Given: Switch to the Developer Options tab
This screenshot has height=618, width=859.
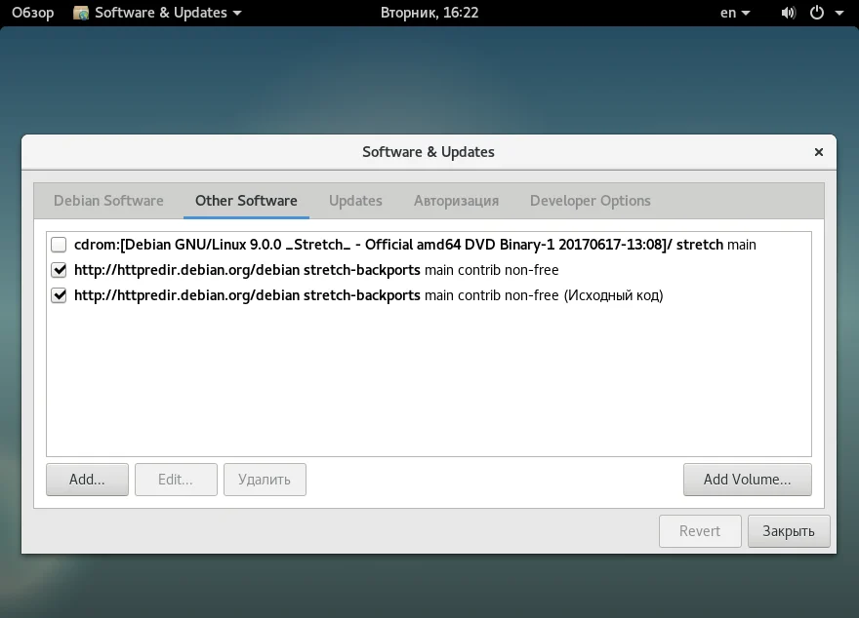Looking at the screenshot, I should (x=590, y=201).
